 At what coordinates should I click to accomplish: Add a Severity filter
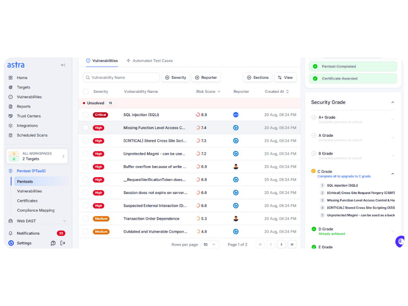(x=176, y=78)
